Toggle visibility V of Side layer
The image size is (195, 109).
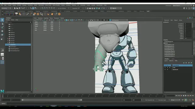point(165,68)
